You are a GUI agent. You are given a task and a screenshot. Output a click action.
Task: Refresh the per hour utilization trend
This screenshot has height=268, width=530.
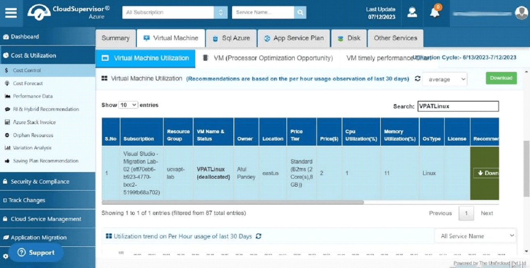point(258,236)
